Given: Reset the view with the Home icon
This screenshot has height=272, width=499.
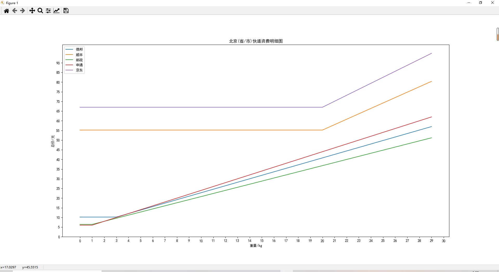Looking at the screenshot, I should 6,11.
